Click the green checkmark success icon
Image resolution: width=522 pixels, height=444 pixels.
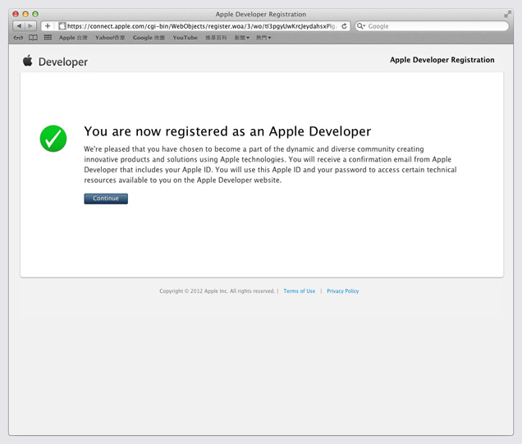pos(53,139)
